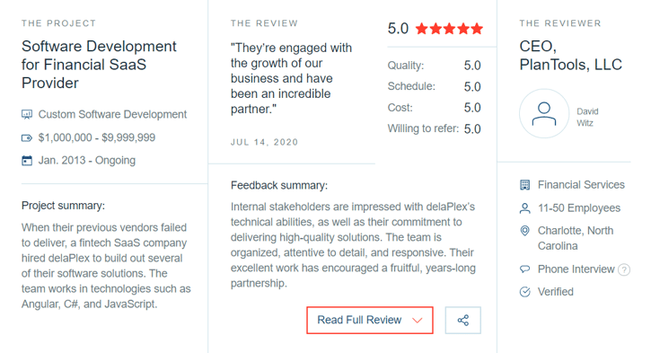Click the location pin icon for Charlotte
The image size is (651, 353).
coord(524,231)
